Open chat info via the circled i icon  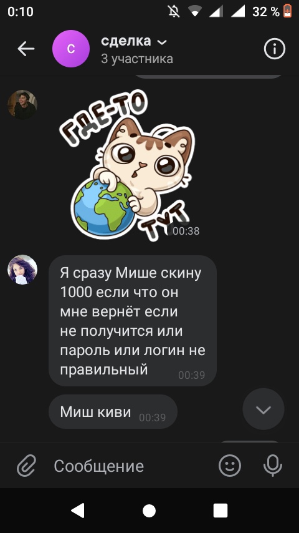pos(275,49)
